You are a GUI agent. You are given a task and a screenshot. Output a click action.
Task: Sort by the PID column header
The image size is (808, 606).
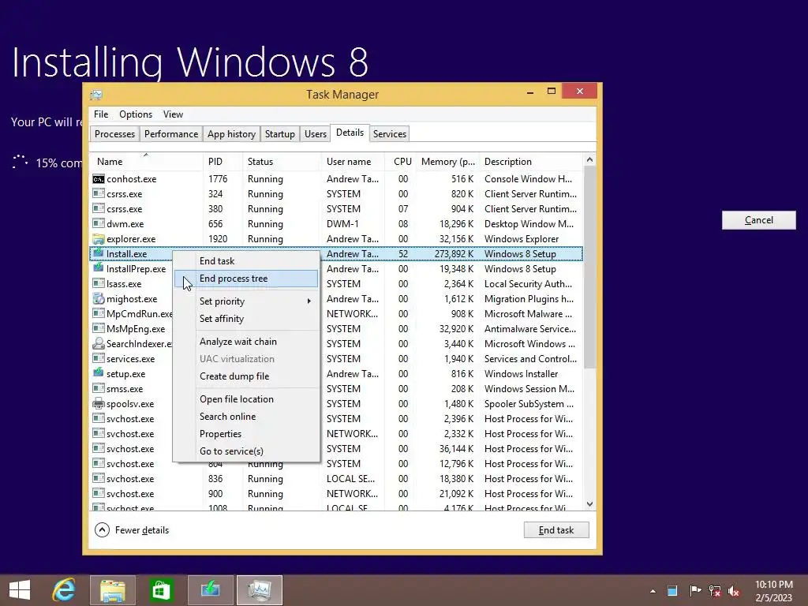(x=223, y=161)
